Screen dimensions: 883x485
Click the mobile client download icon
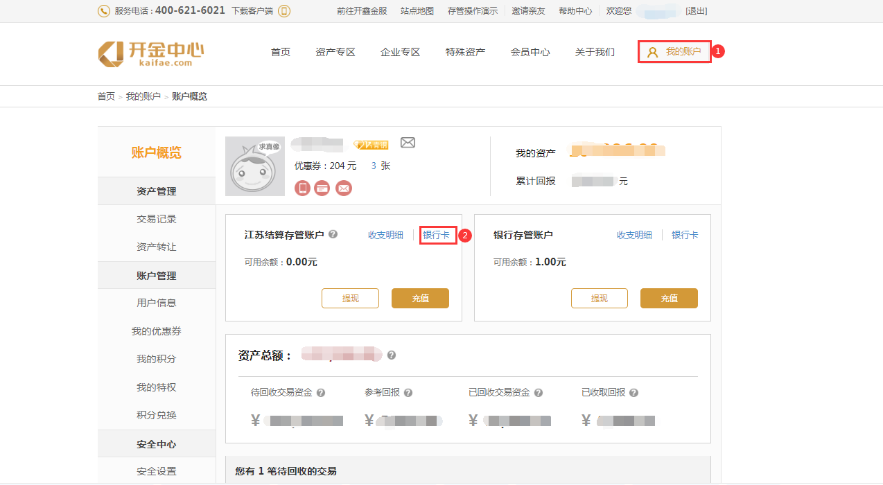click(284, 11)
